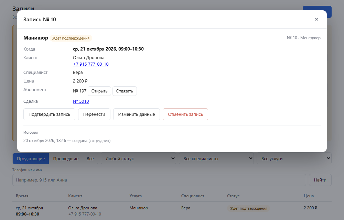
Task: Click the Время column header
Action: coord(22,196)
